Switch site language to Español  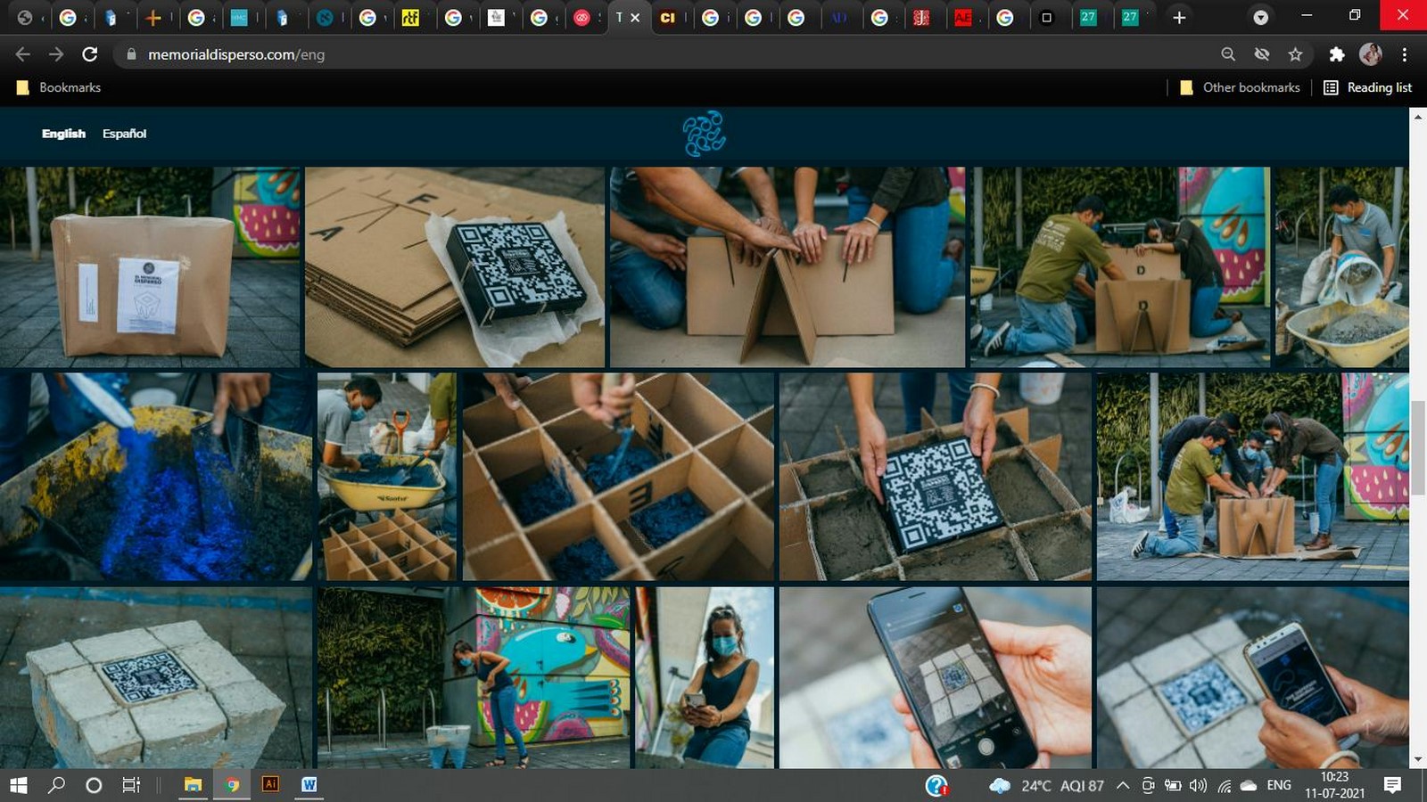click(x=124, y=134)
